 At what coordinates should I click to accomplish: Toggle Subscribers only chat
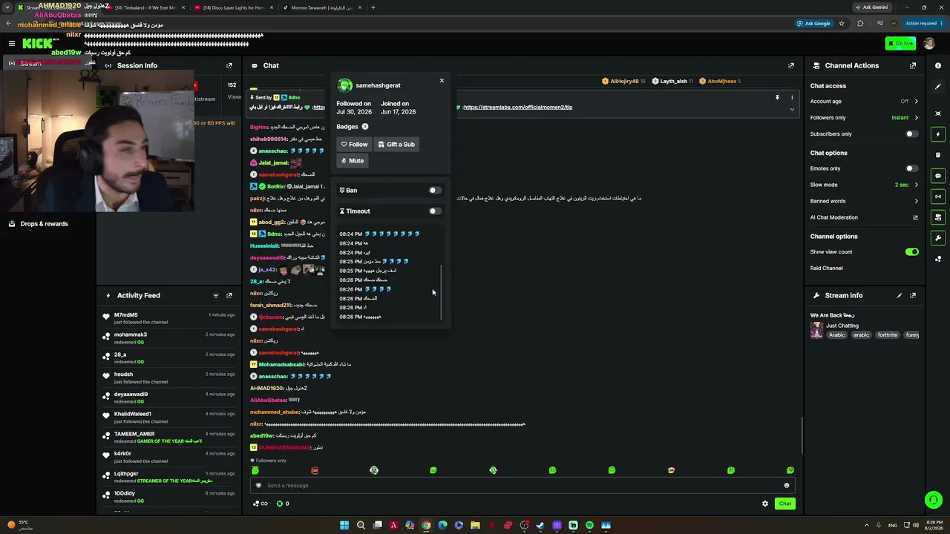[912, 134]
